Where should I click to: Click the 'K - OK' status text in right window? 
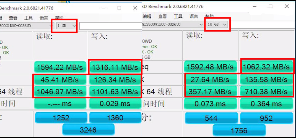(148, 52)
